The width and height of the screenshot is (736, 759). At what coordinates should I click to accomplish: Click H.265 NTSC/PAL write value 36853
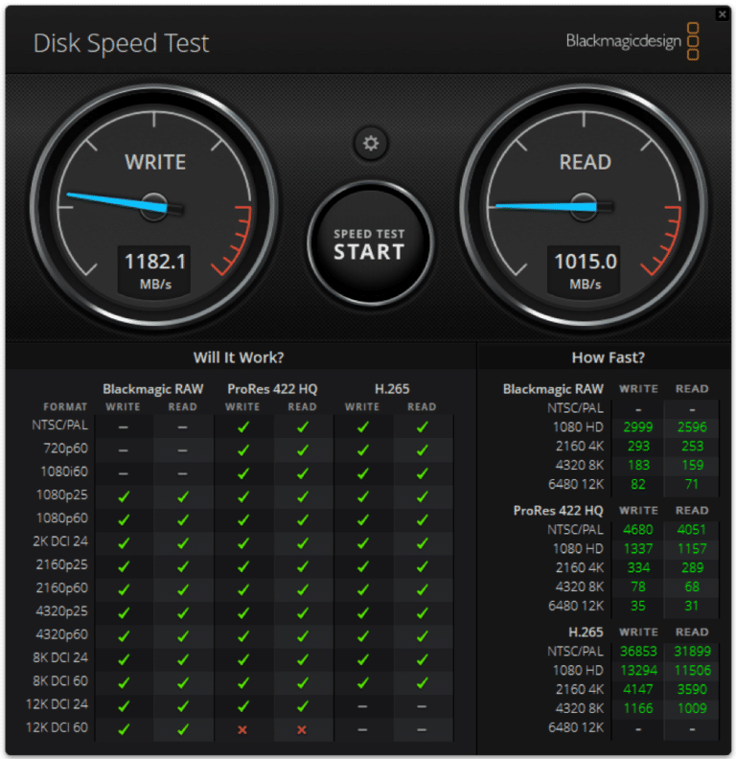click(x=638, y=652)
